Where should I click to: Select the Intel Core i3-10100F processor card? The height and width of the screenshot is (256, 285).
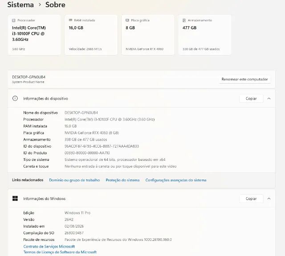coord(34,35)
